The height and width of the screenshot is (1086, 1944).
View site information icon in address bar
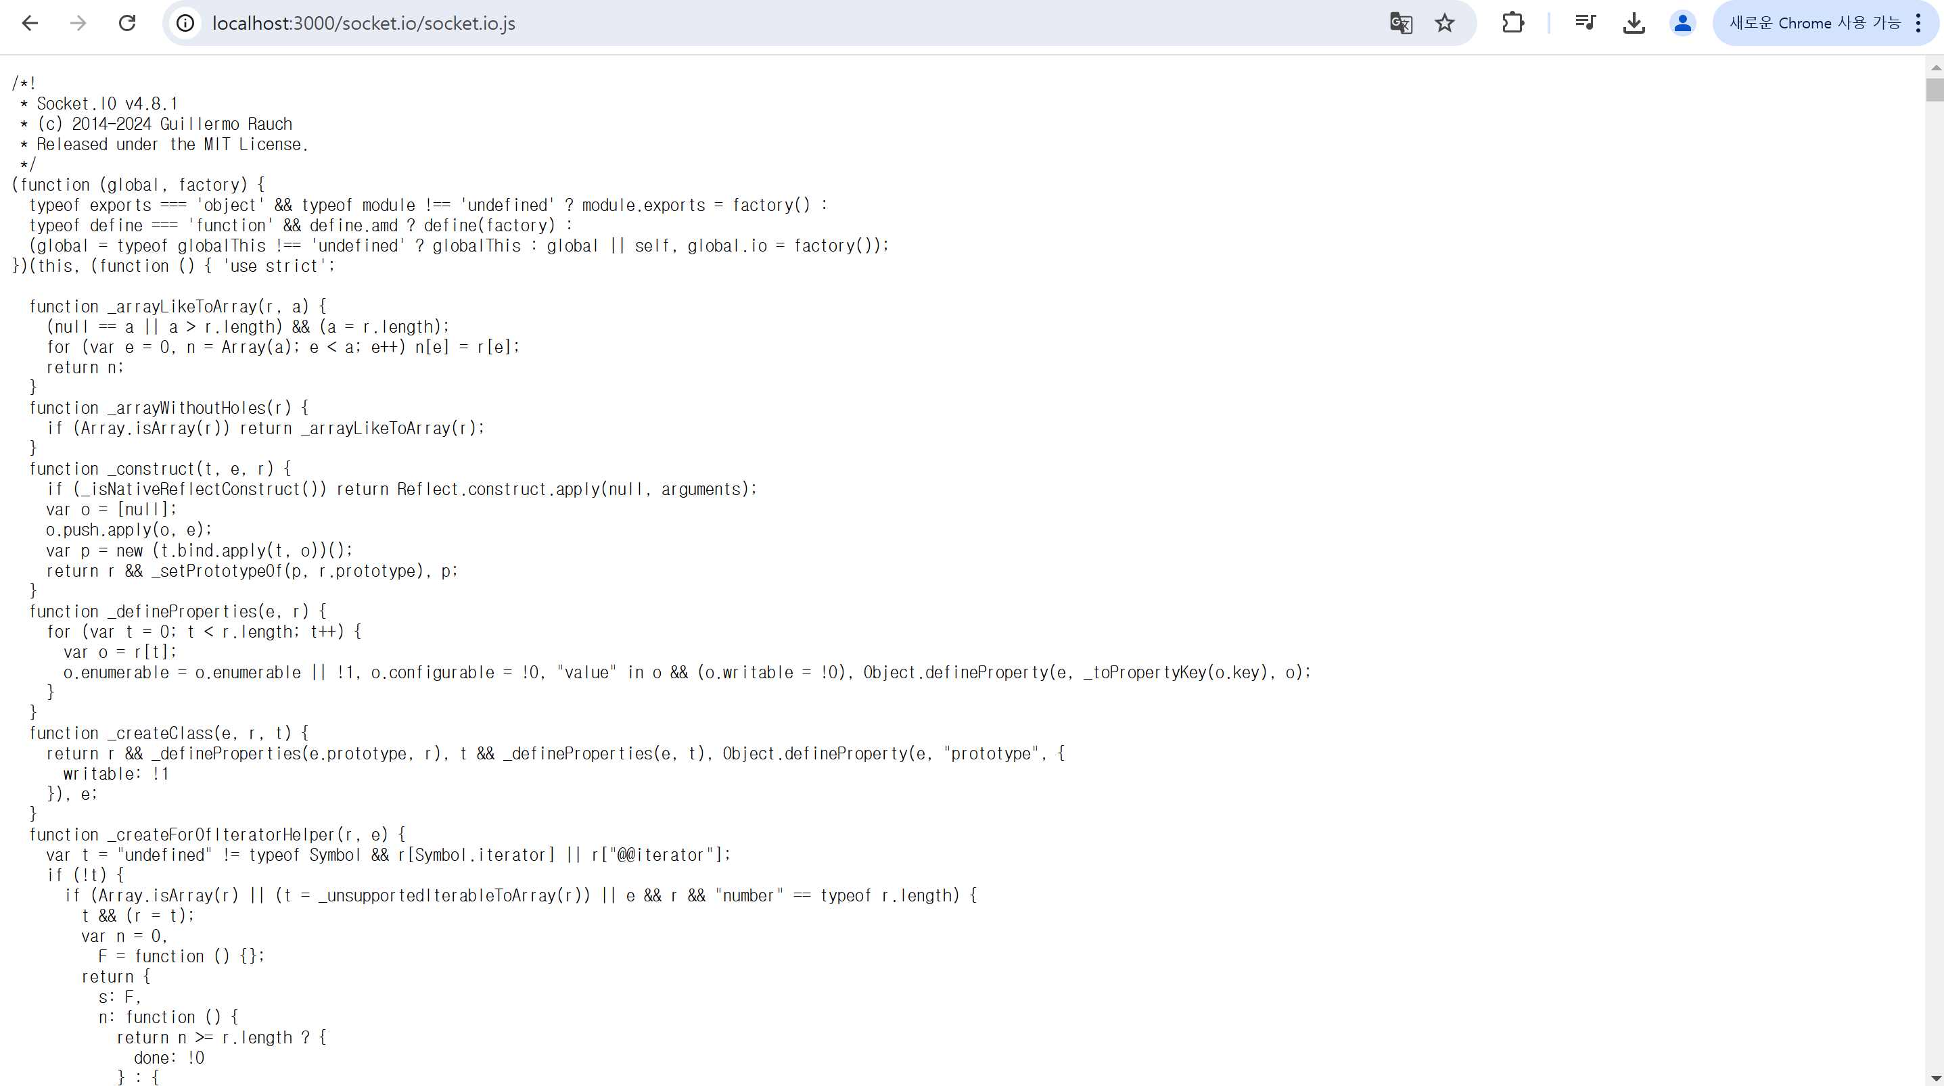185,24
